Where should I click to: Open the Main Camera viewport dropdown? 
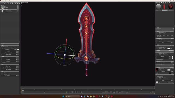[25, 2]
